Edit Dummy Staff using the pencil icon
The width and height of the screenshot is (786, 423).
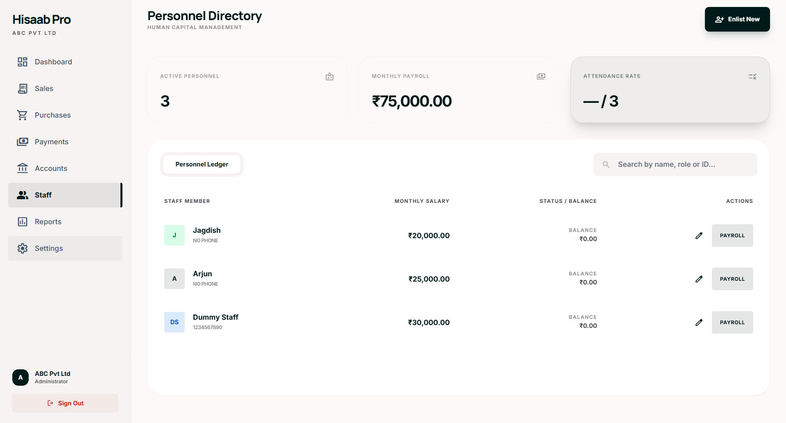pyautogui.click(x=699, y=323)
